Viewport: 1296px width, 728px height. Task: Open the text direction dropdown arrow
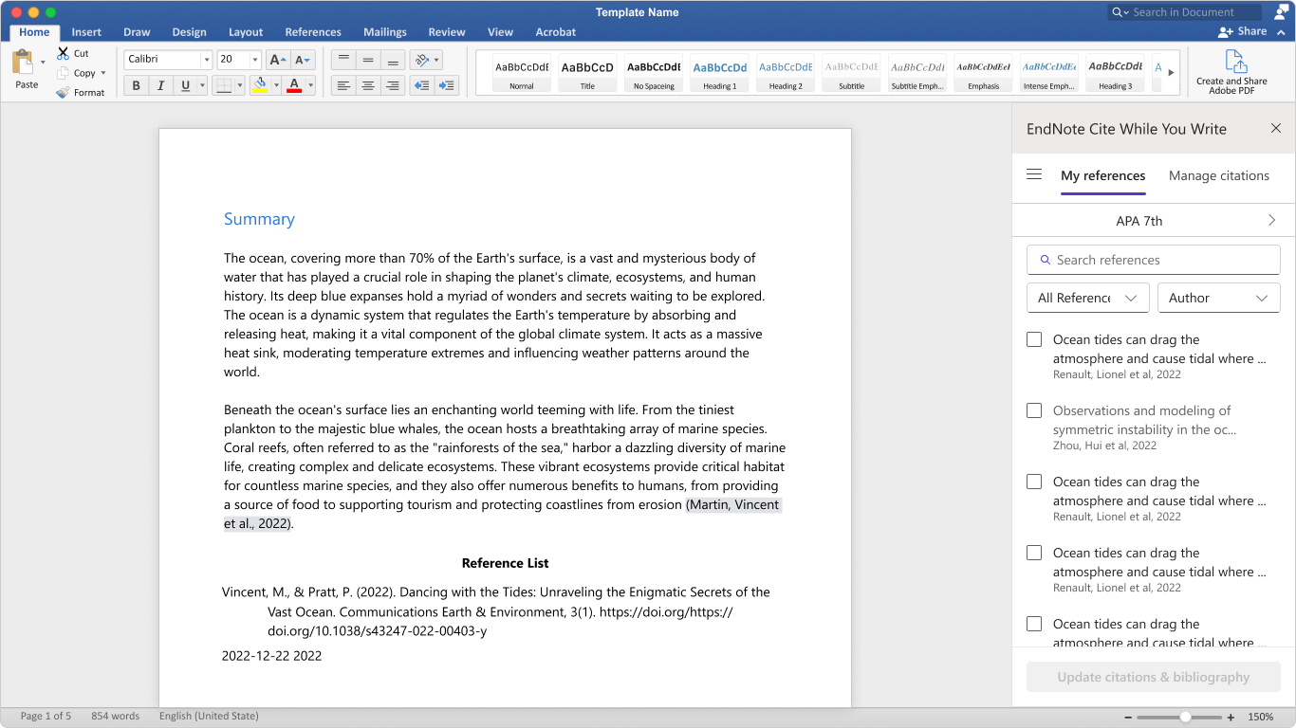pyautogui.click(x=436, y=60)
